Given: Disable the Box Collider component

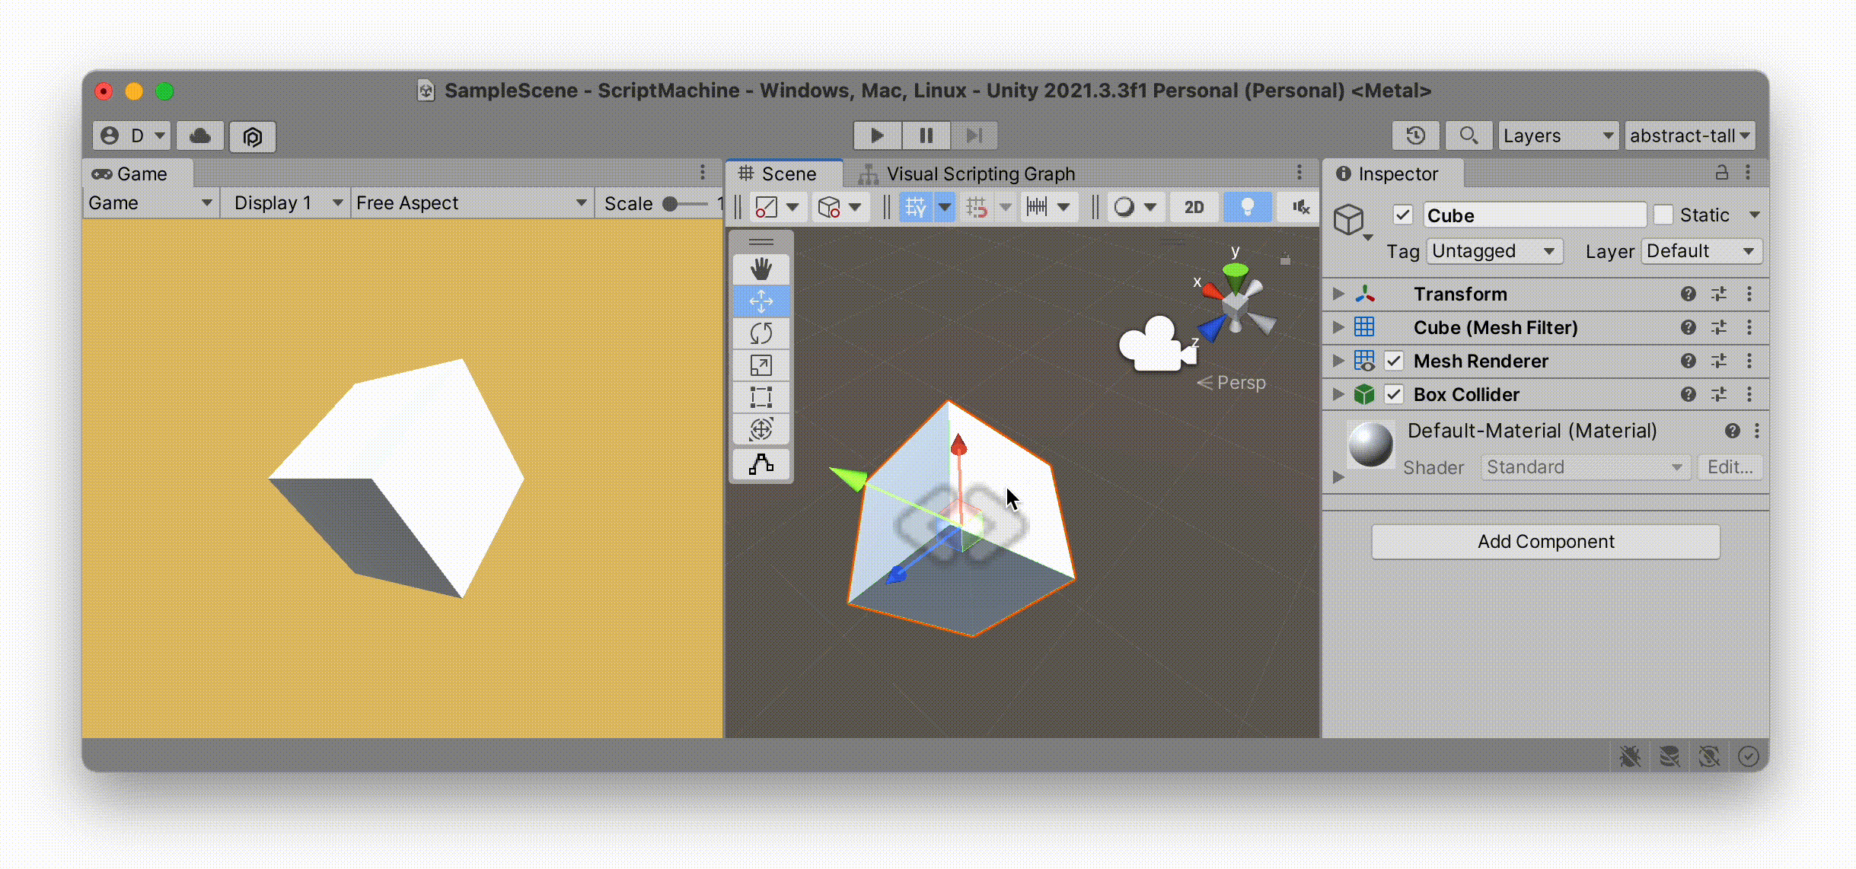Looking at the screenshot, I should (1395, 394).
